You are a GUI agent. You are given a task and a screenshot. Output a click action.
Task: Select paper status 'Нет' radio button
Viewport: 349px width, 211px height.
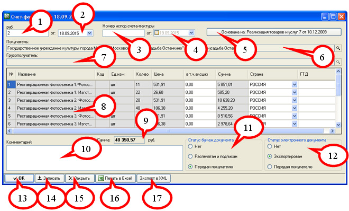tap(190, 146)
